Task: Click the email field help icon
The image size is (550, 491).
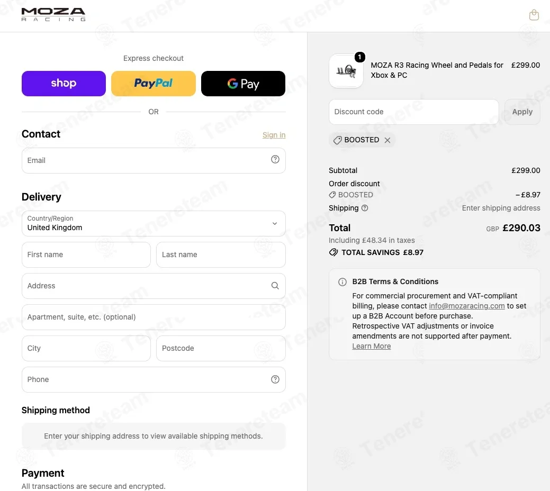Action: pos(275,160)
